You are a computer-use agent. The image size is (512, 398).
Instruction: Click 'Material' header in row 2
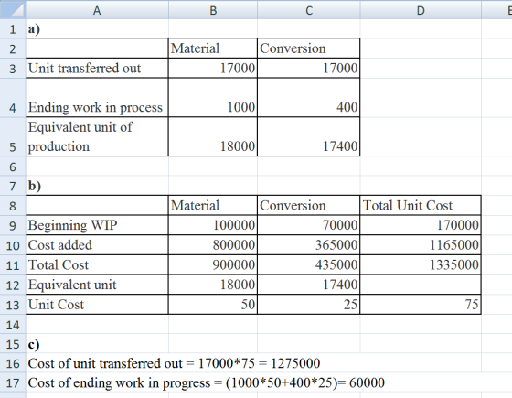click(x=213, y=48)
